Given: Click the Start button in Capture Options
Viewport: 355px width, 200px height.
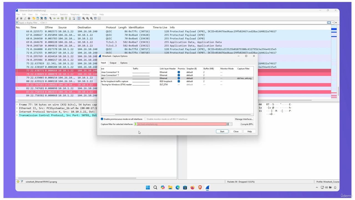Looking at the screenshot, I should coord(222,131).
